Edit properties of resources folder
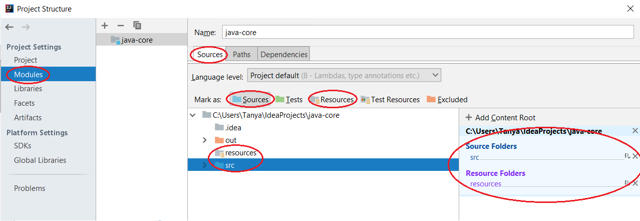Image resolution: width=640 pixels, height=221 pixels. tap(627, 183)
